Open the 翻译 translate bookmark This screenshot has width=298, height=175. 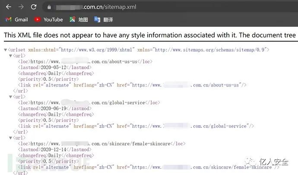click(104, 19)
